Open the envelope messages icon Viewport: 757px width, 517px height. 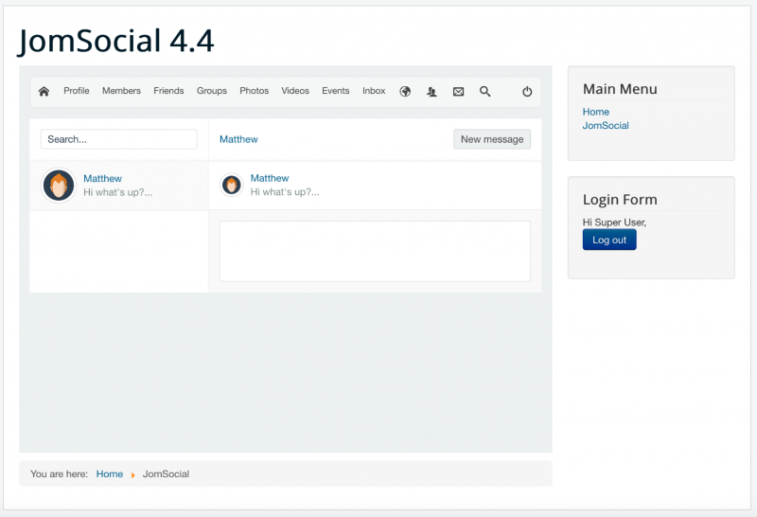point(458,91)
